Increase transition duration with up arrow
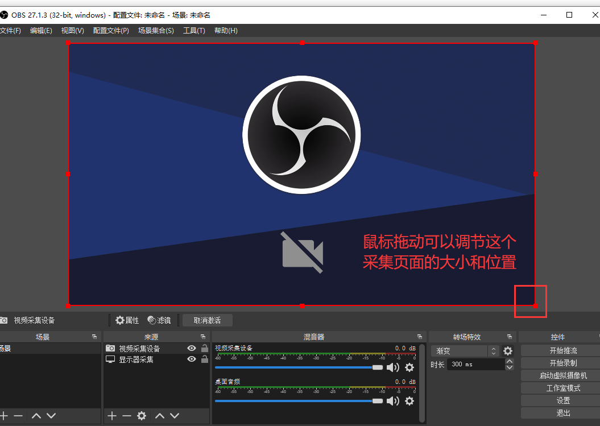Image resolution: width=600 pixels, height=426 pixels. [x=510, y=361]
